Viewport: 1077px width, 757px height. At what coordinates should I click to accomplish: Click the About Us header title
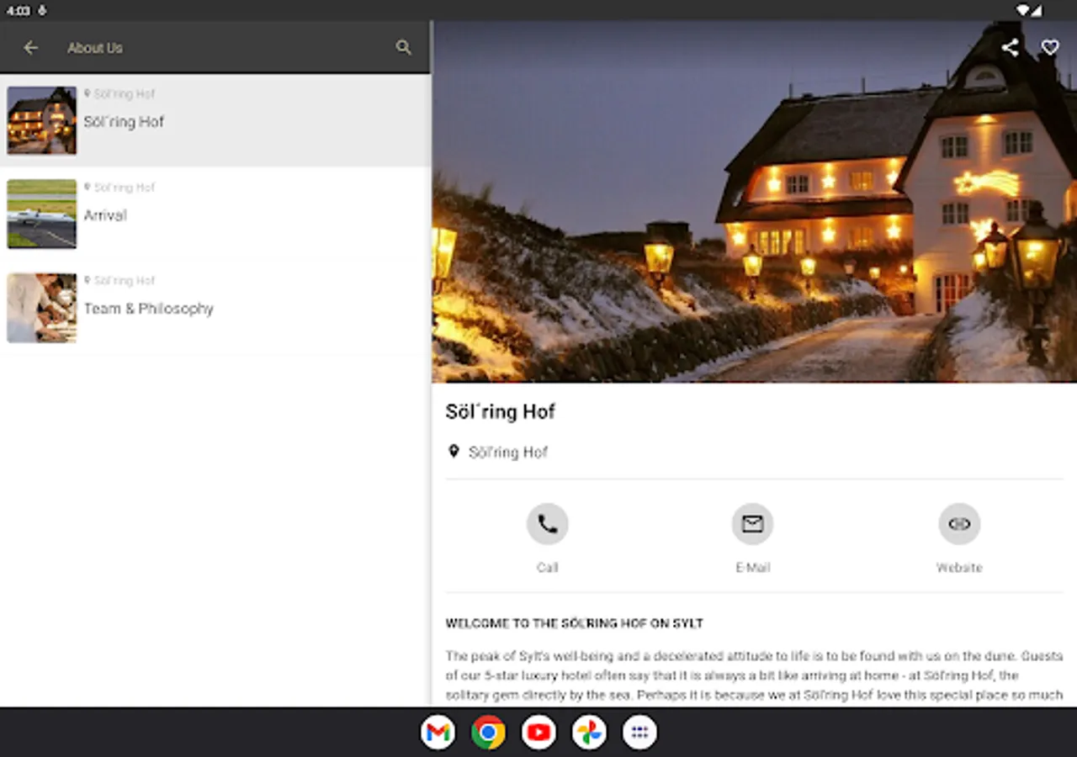click(95, 48)
